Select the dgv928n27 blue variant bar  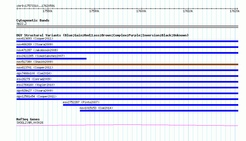[127, 93]
